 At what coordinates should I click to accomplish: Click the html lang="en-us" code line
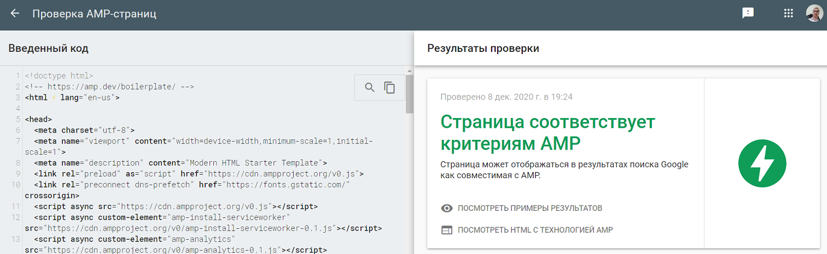coord(72,98)
